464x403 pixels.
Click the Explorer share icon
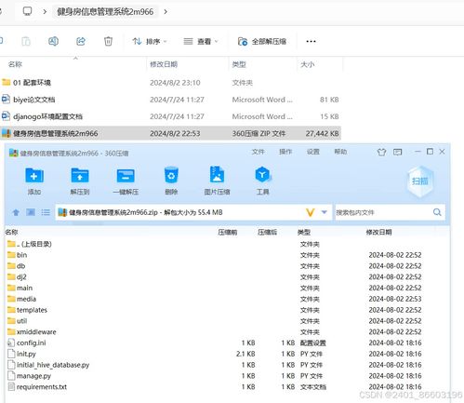coord(81,41)
